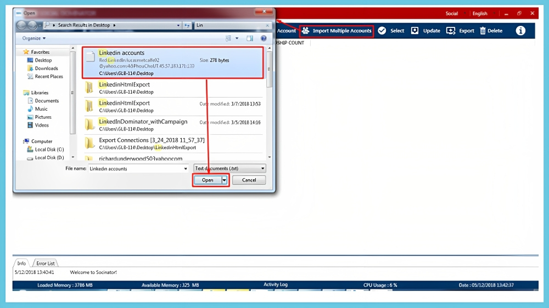Image resolution: width=549 pixels, height=308 pixels.
Task: Click the CPU Usage status text
Action: tap(380, 285)
